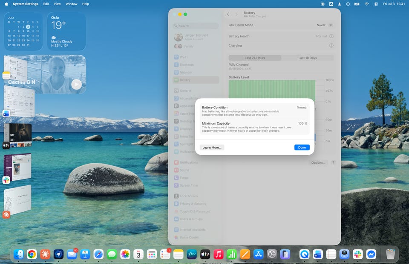Go back with the back chevron
Image resolution: width=409 pixels, height=264 pixels.
pos(228,14)
